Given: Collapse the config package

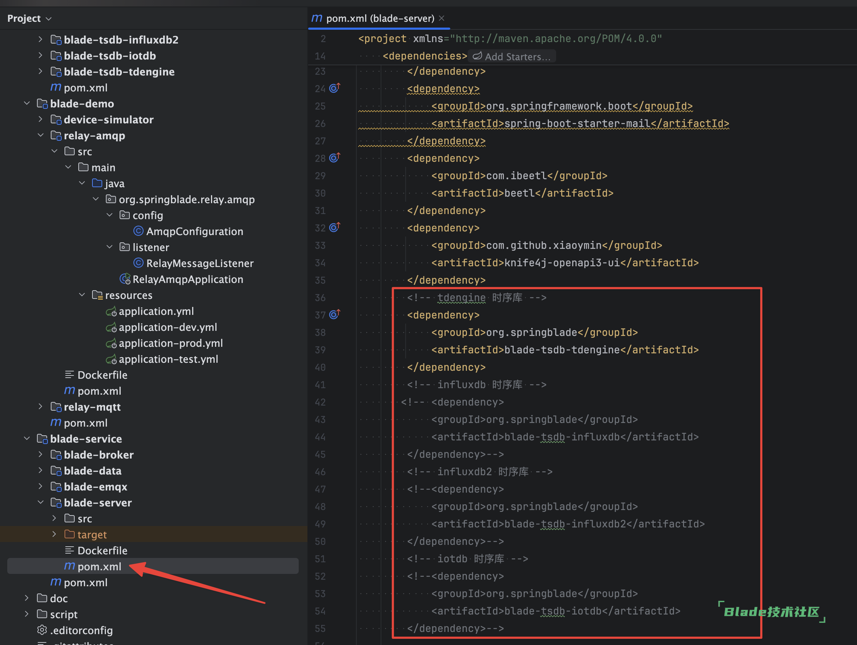Looking at the screenshot, I should 109,215.
